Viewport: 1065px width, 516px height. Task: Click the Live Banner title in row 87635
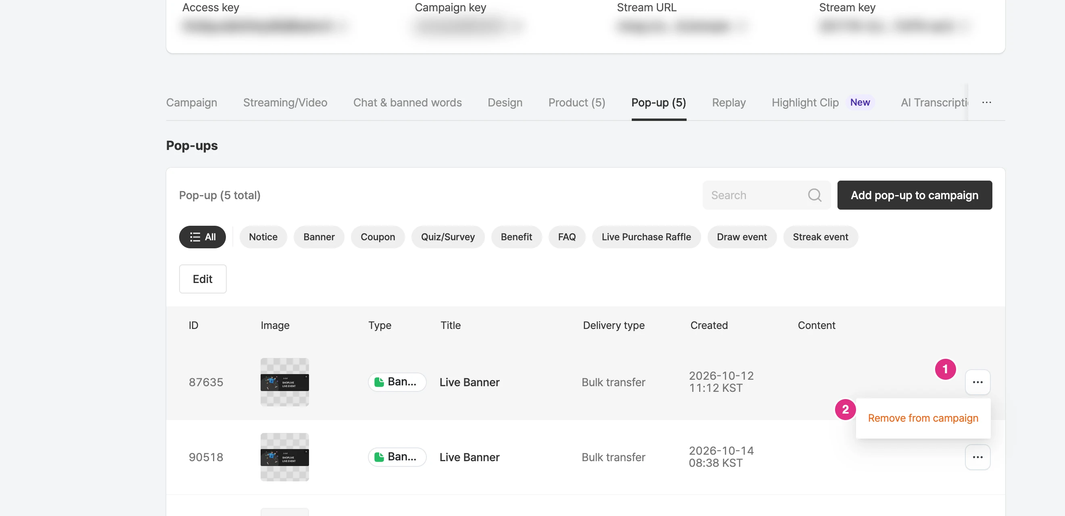pyautogui.click(x=469, y=382)
